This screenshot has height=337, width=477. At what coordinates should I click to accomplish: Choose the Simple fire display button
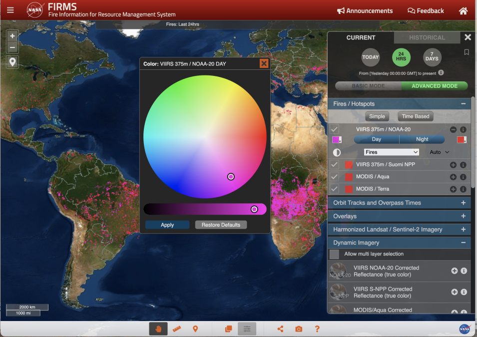377,116
